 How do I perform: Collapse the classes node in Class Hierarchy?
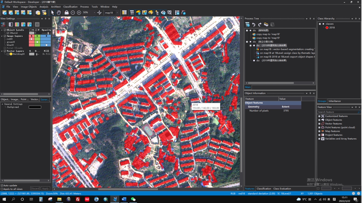(x=320, y=24)
